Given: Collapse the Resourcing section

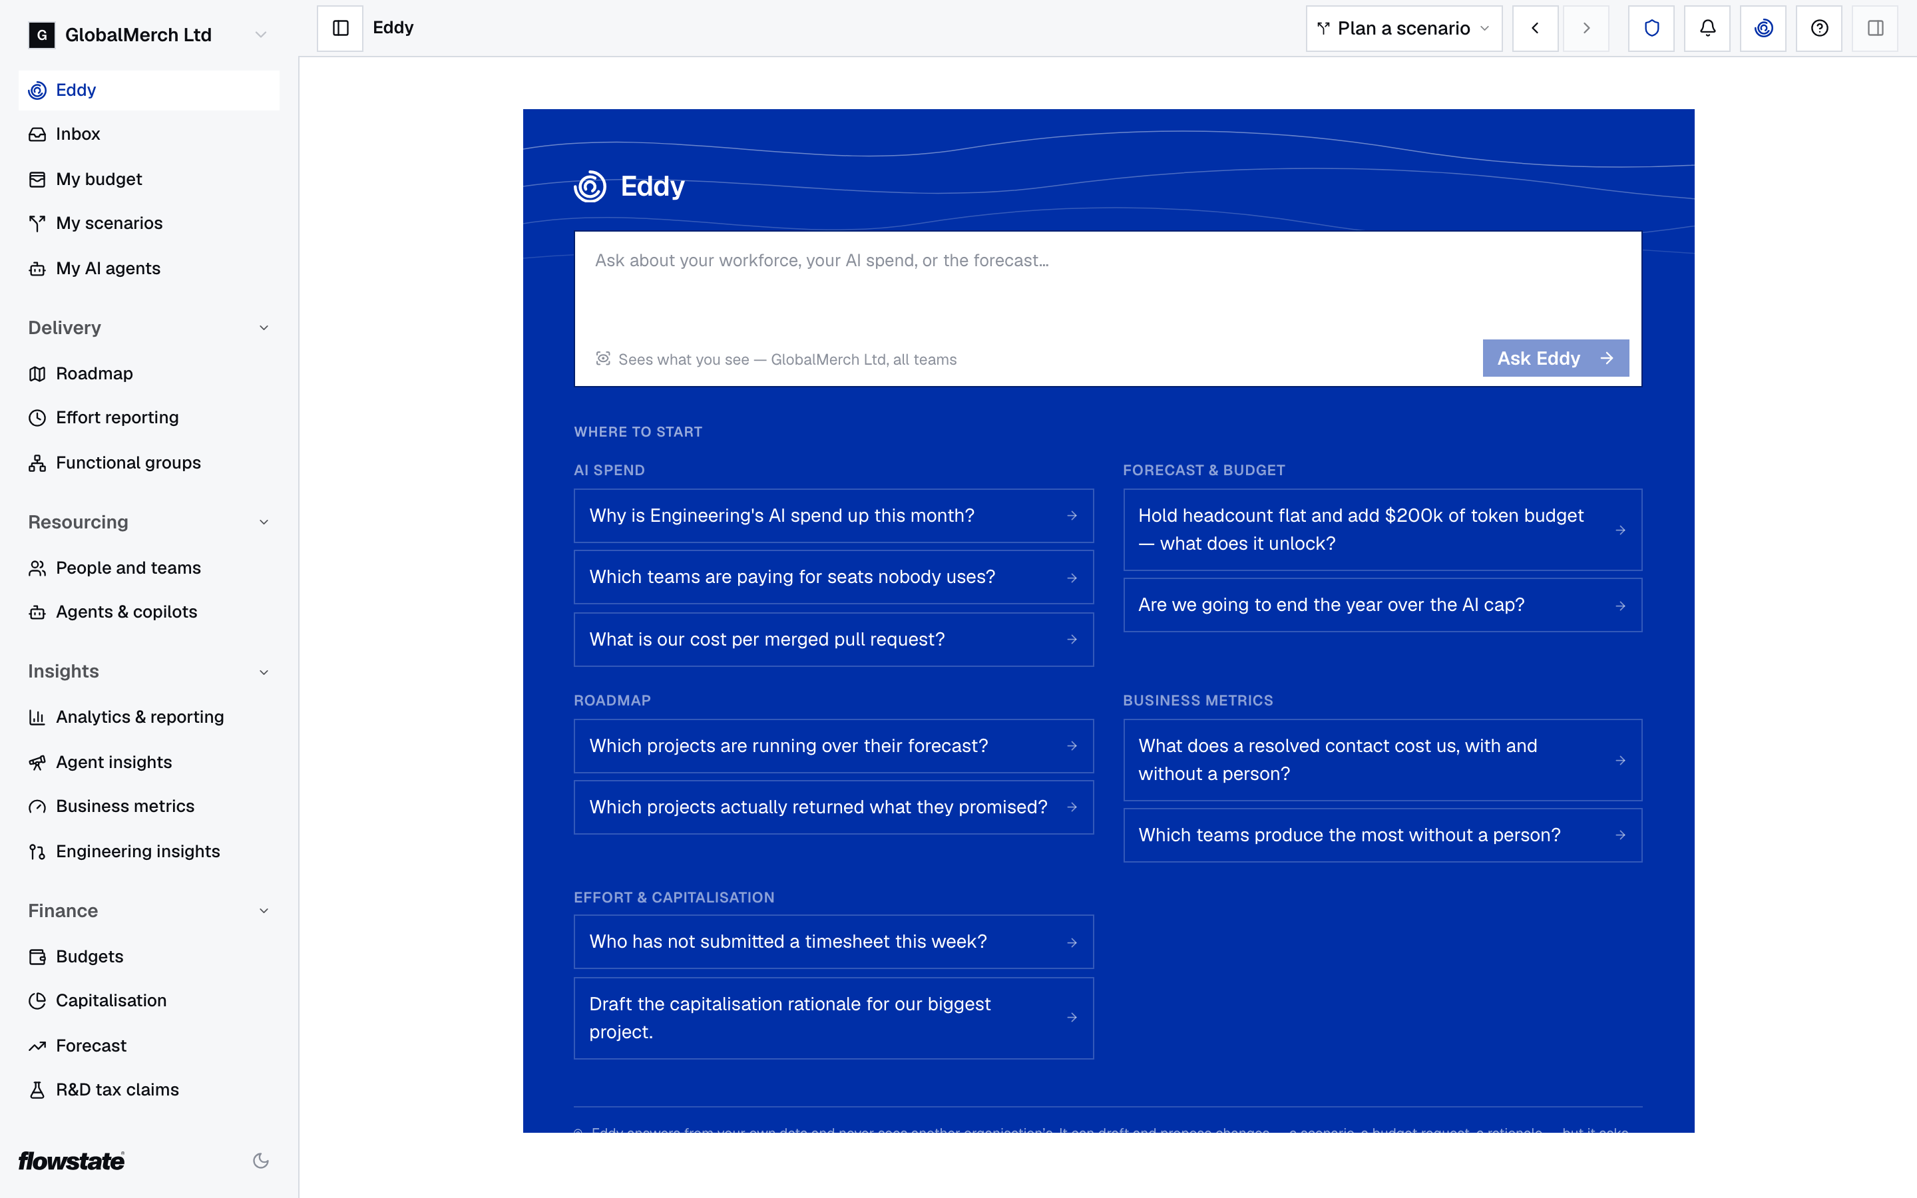Looking at the screenshot, I should coord(264,522).
